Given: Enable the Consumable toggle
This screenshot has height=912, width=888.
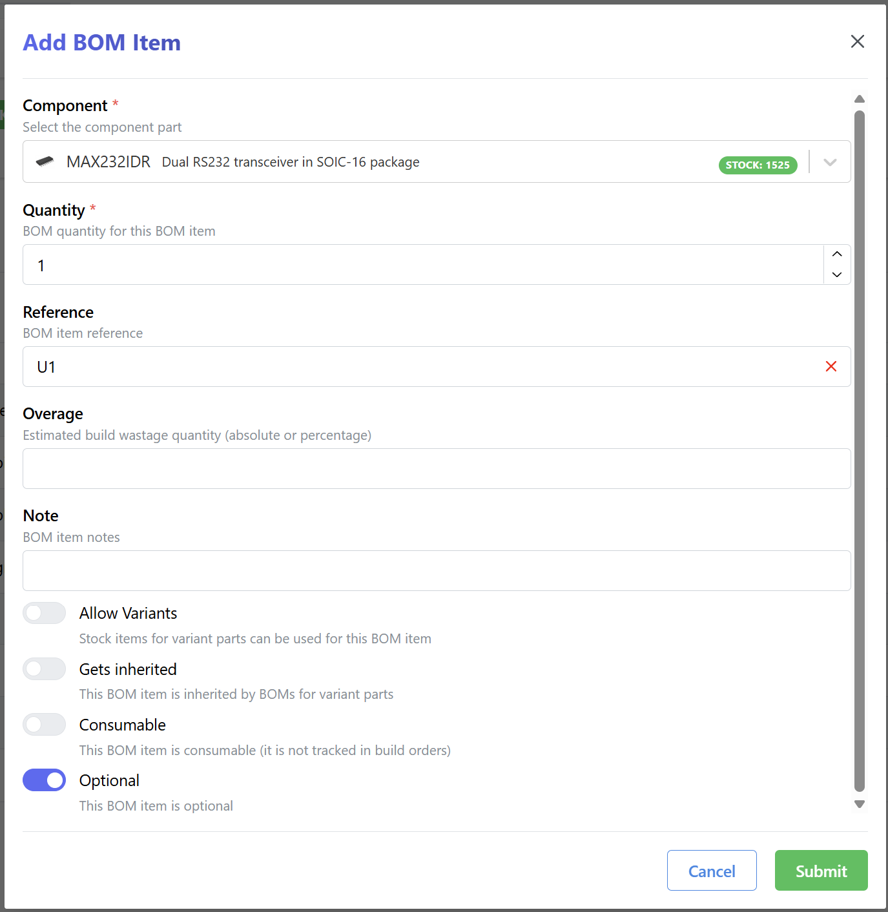Looking at the screenshot, I should click(44, 724).
